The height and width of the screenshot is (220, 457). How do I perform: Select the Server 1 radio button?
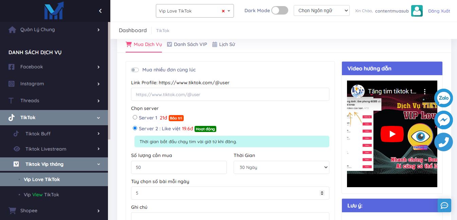(x=135, y=117)
